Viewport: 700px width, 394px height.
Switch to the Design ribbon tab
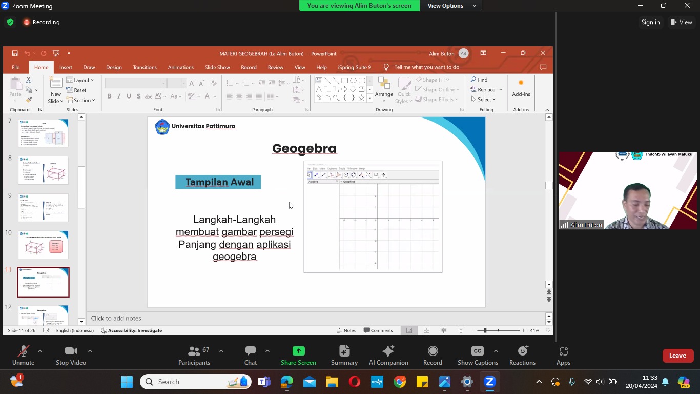(x=114, y=67)
